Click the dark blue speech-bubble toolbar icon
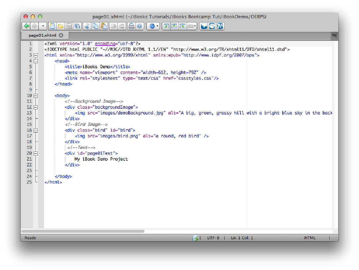This screenshot has height=270, width=359. tap(204, 26)
